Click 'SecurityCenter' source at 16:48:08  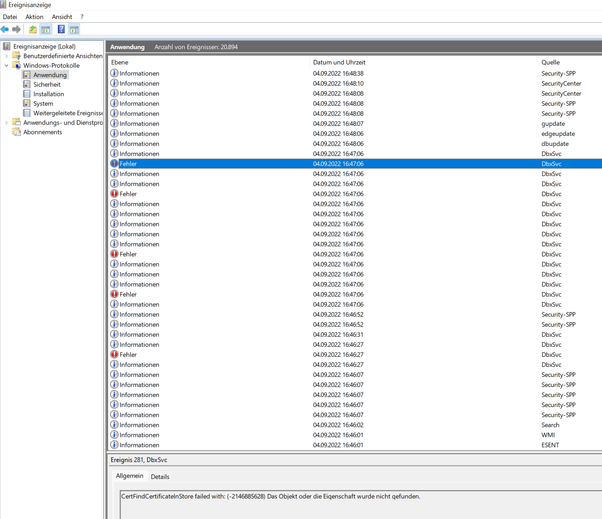coord(561,93)
